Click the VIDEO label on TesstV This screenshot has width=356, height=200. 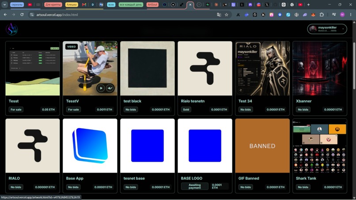pyautogui.click(x=72, y=46)
